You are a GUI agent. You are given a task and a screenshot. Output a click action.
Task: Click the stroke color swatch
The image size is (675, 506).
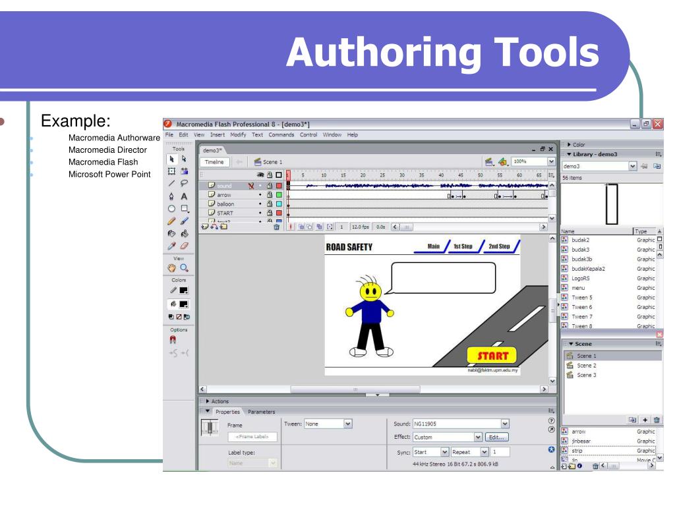click(184, 291)
